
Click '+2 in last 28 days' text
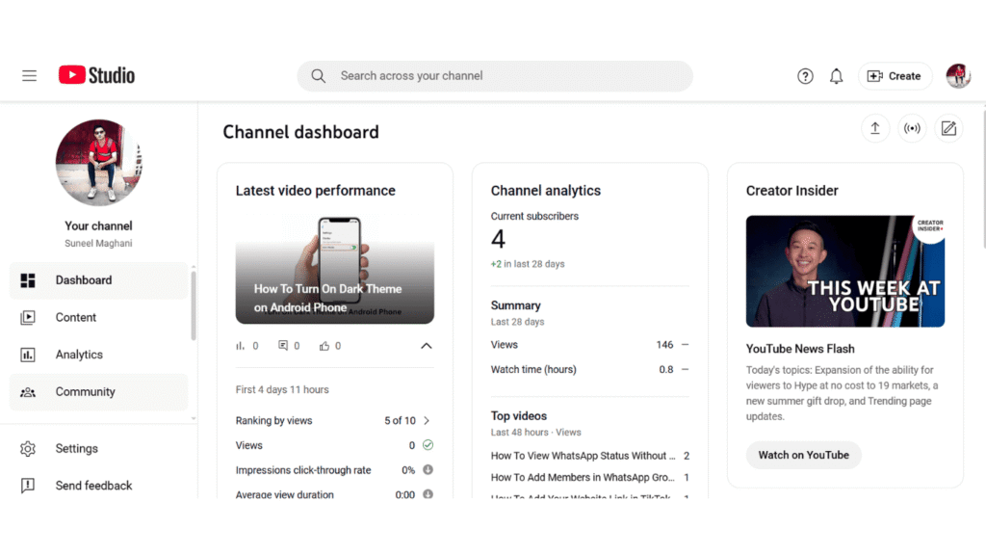pyautogui.click(x=528, y=264)
